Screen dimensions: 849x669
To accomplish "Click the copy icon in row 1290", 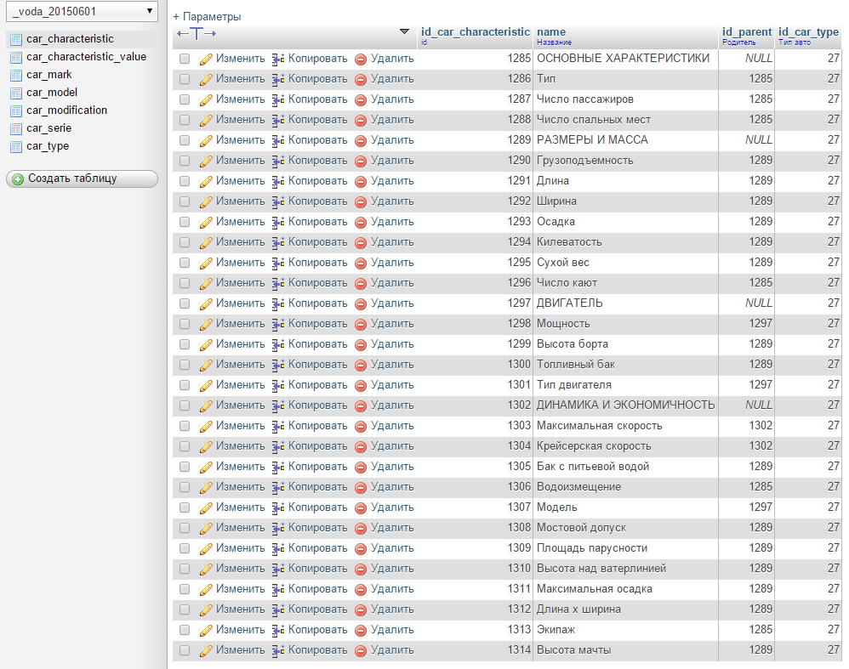I will (x=278, y=162).
